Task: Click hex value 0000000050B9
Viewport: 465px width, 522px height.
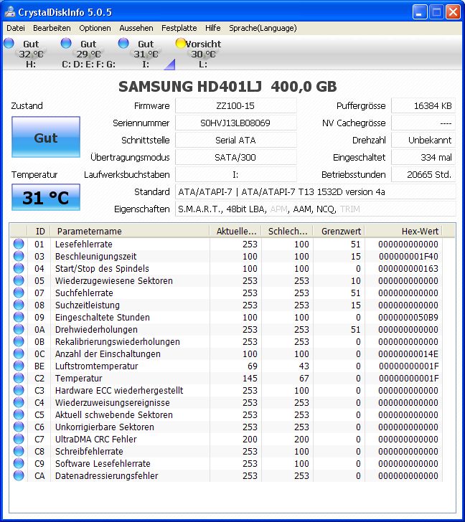Action: point(408,317)
